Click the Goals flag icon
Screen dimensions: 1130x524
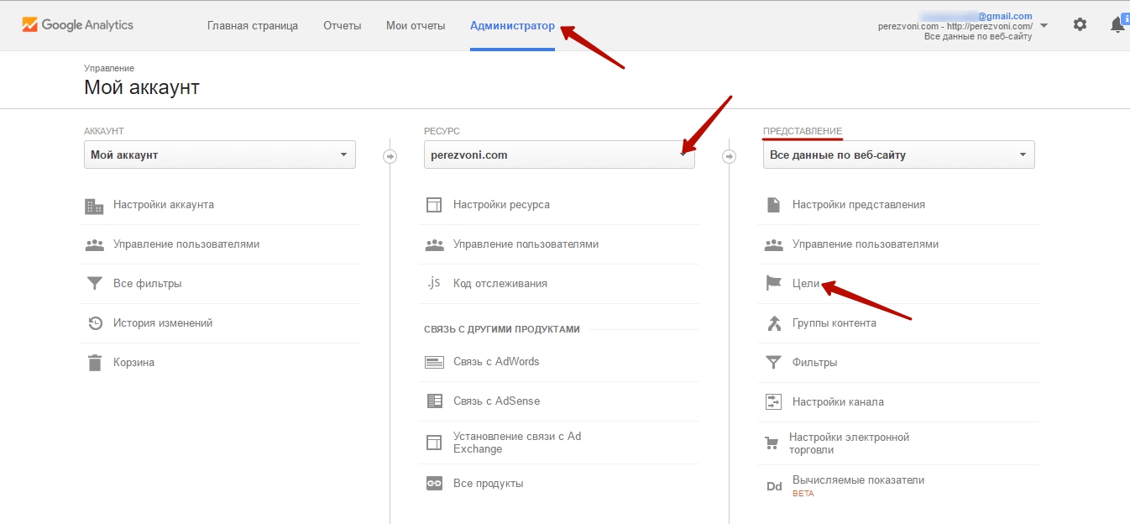[773, 284]
